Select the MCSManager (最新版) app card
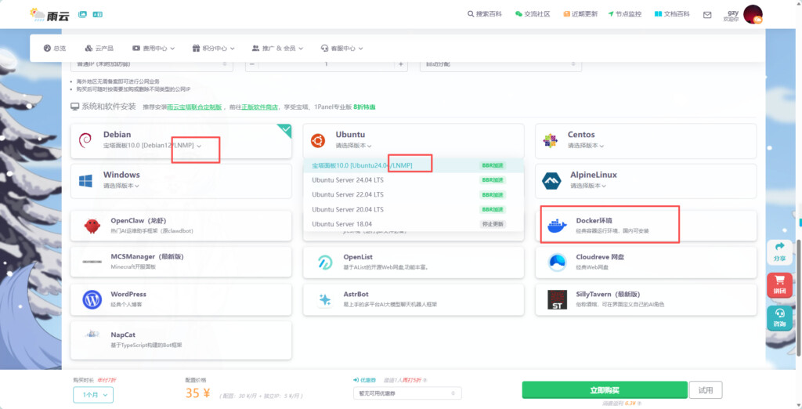 (181, 262)
